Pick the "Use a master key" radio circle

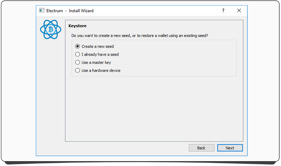coord(78,63)
